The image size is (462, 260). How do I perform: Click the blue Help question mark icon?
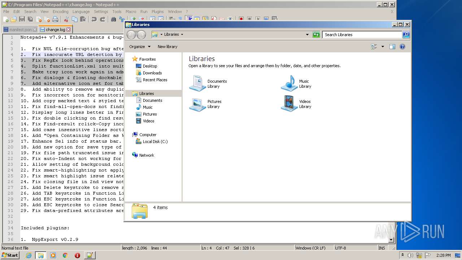click(x=402, y=47)
